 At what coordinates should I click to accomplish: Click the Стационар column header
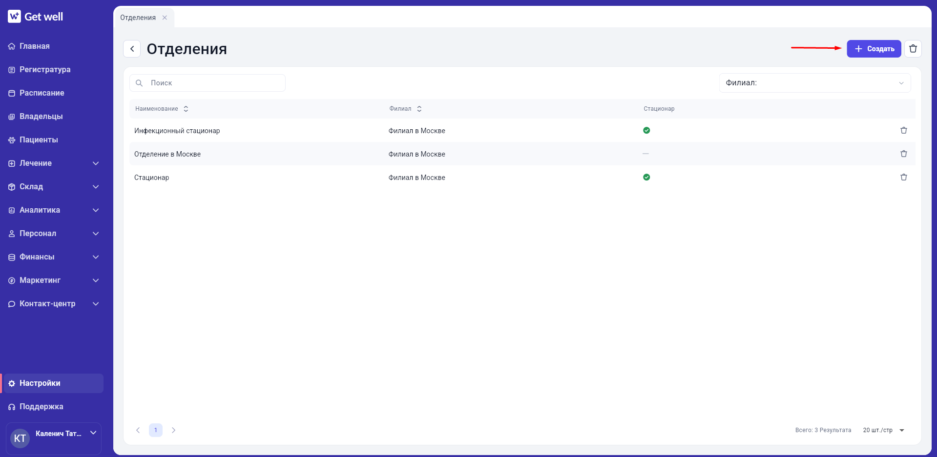pos(659,109)
